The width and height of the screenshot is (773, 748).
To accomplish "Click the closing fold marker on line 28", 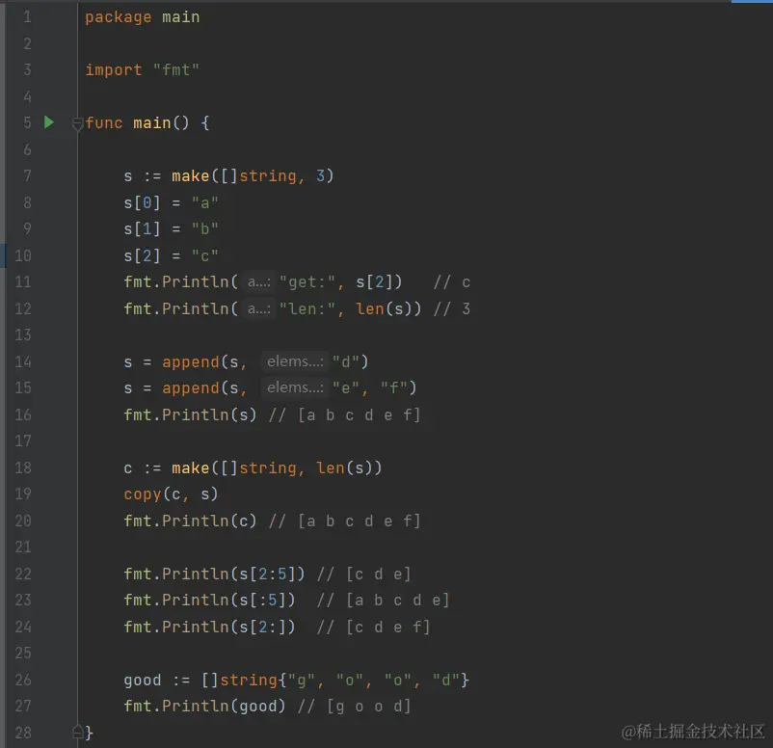I will tap(77, 732).
